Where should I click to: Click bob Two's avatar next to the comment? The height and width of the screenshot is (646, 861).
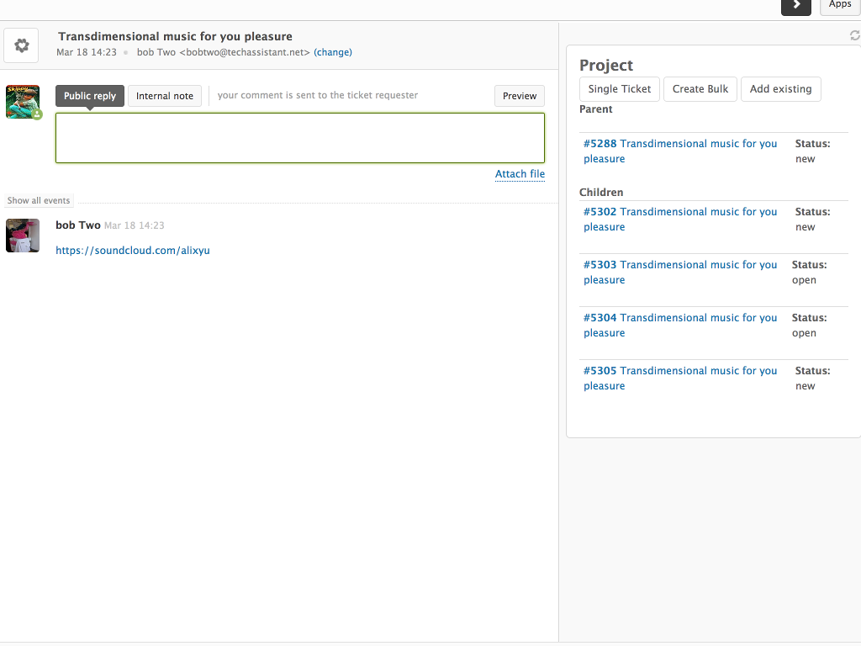coord(22,236)
